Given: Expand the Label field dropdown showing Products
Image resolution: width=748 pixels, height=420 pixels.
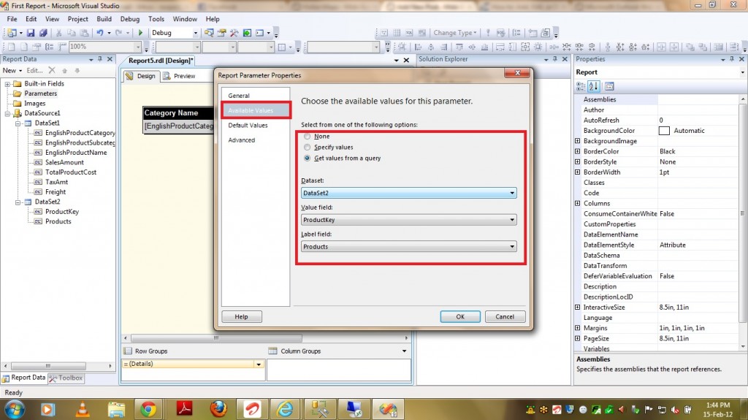Looking at the screenshot, I should point(409,247).
